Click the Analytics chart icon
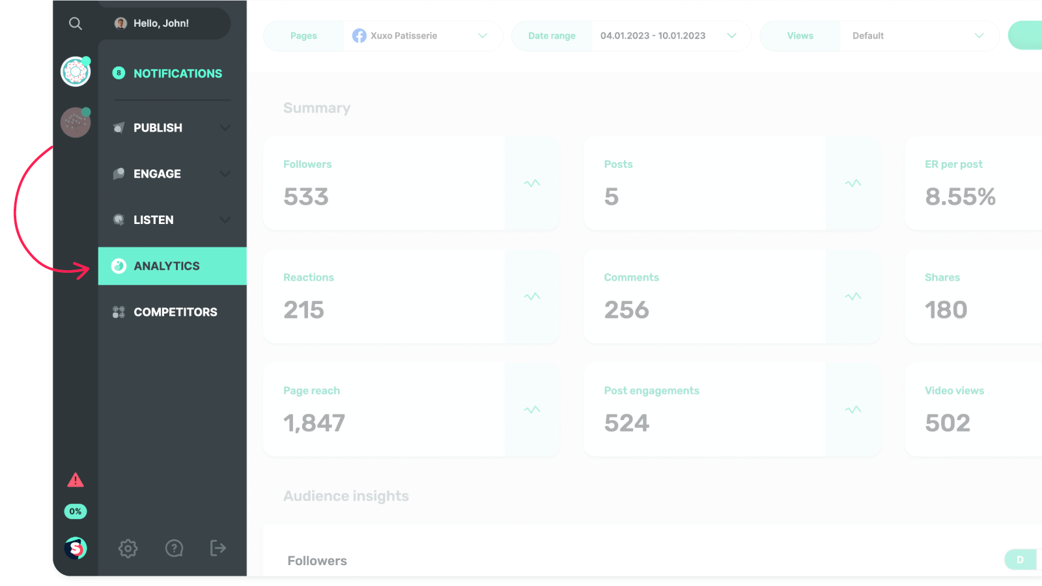 click(119, 266)
